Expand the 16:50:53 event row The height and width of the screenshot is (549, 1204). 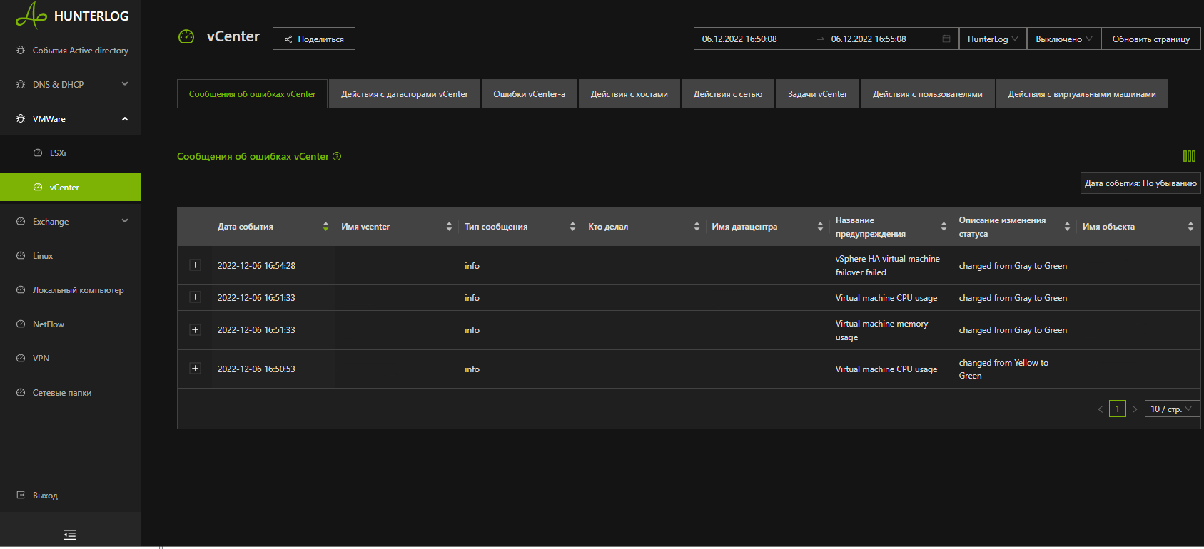pos(195,368)
